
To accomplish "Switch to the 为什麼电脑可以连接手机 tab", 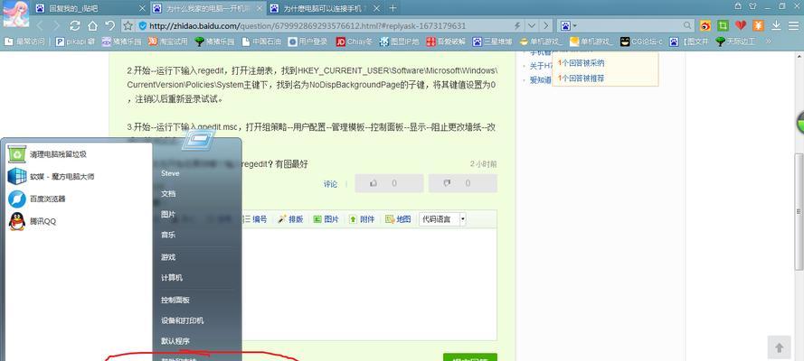I will click(x=326, y=8).
